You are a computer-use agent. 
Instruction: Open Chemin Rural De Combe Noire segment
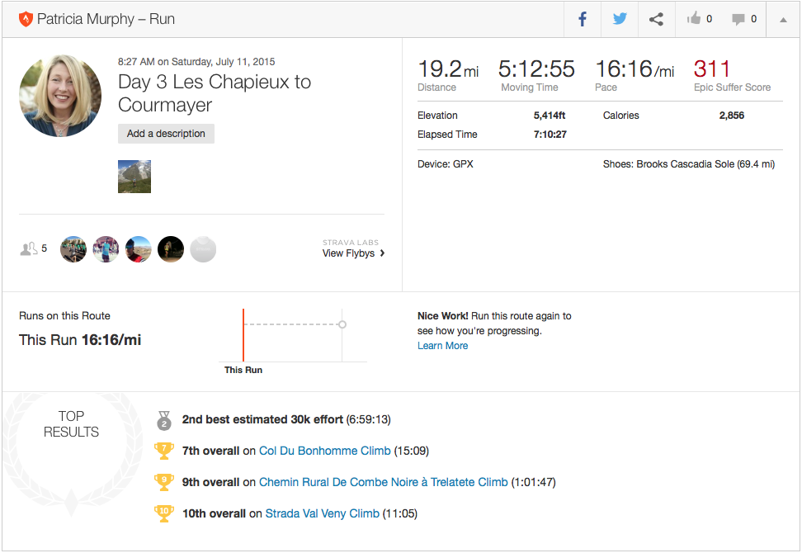click(x=383, y=482)
